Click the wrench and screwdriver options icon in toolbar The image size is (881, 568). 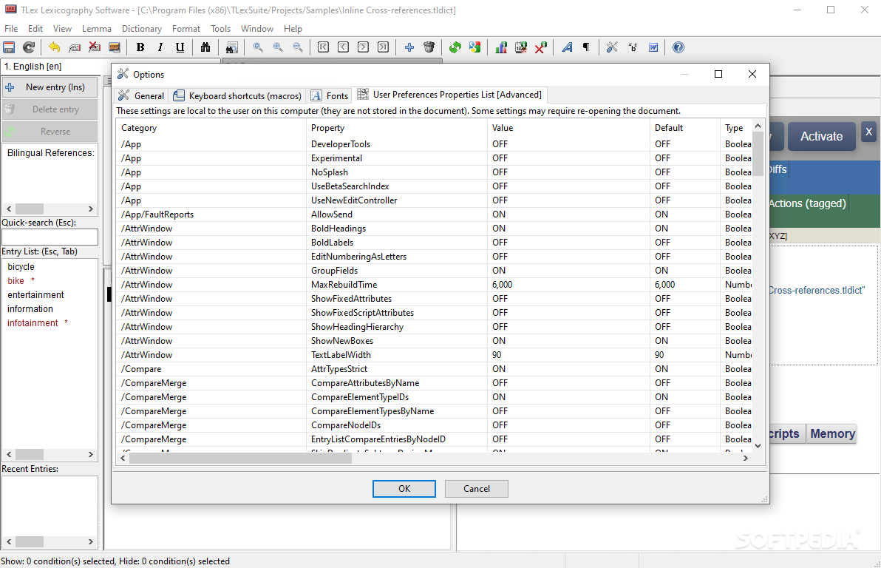pos(612,48)
